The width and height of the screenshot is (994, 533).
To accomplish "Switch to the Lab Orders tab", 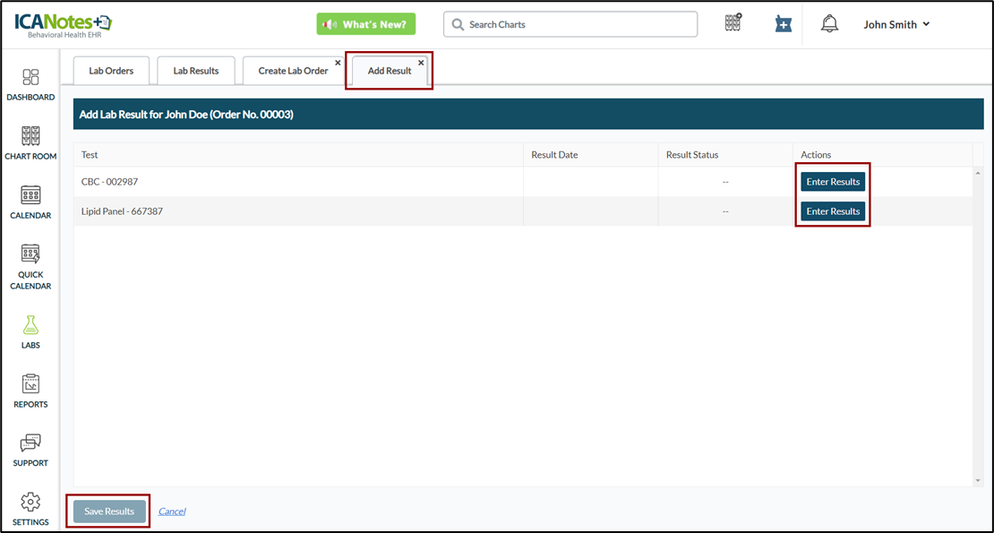I will (x=111, y=71).
